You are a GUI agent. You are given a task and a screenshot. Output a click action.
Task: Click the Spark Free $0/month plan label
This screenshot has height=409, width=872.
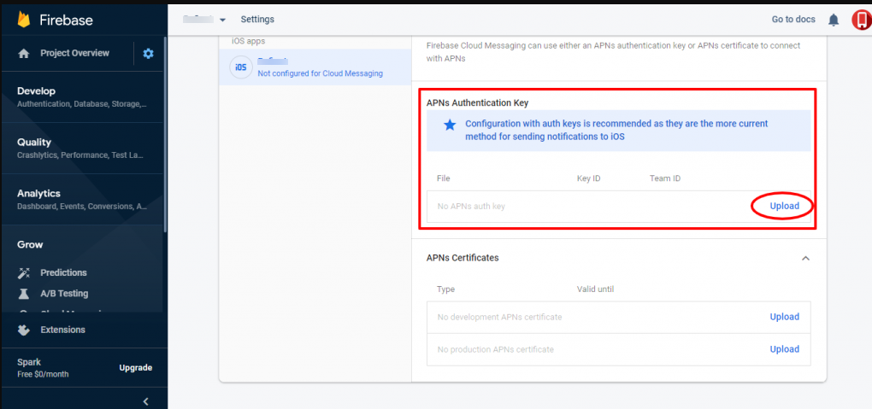click(43, 368)
